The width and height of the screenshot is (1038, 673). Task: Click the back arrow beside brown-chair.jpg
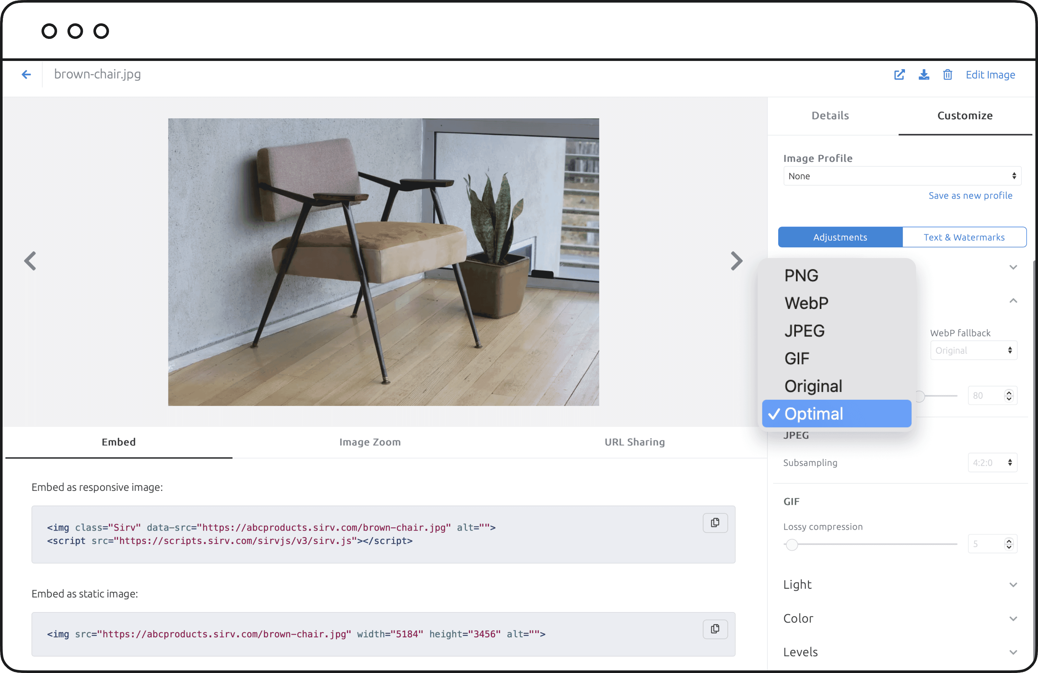pos(26,75)
